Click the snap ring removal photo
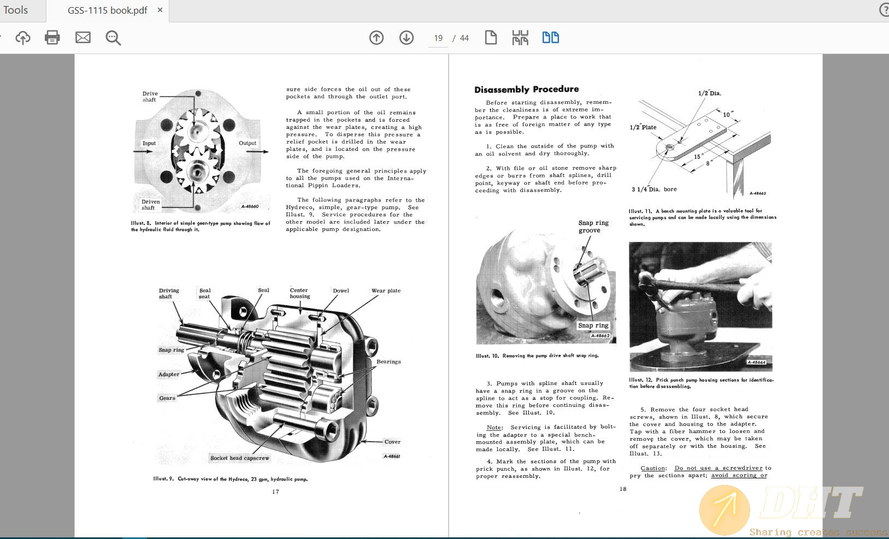Screen dimensions: 889x539 tap(546, 284)
